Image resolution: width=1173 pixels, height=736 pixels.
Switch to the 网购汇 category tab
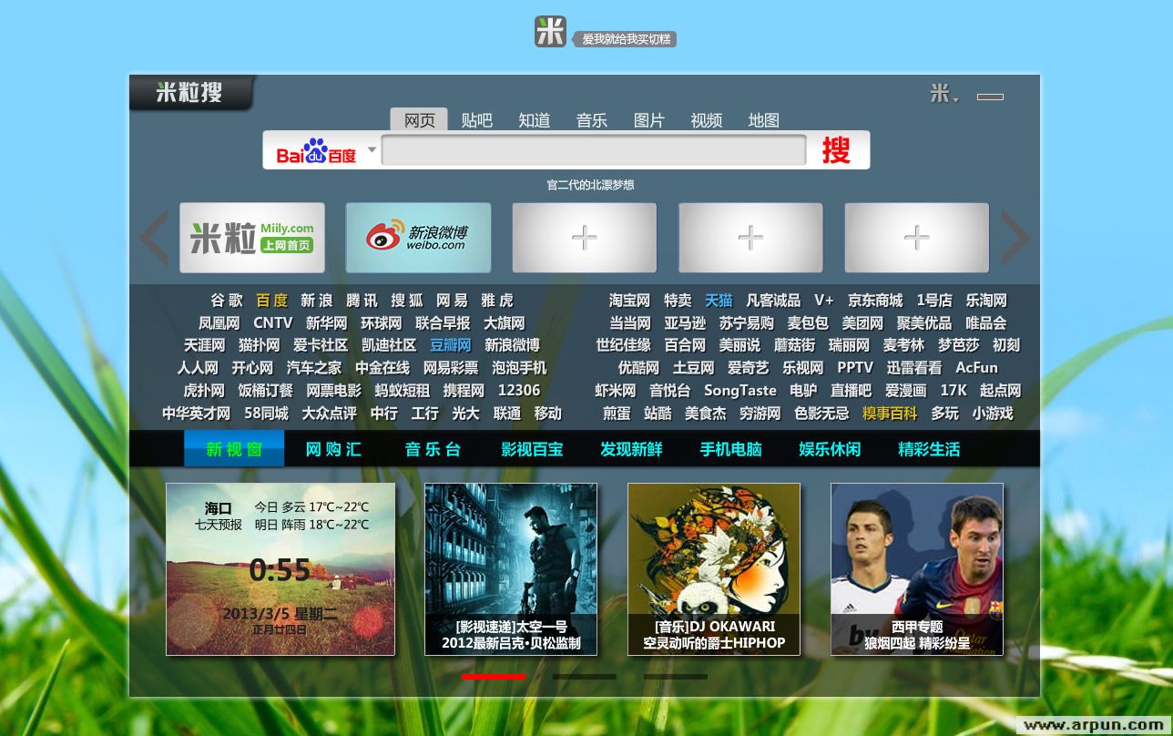point(333,449)
